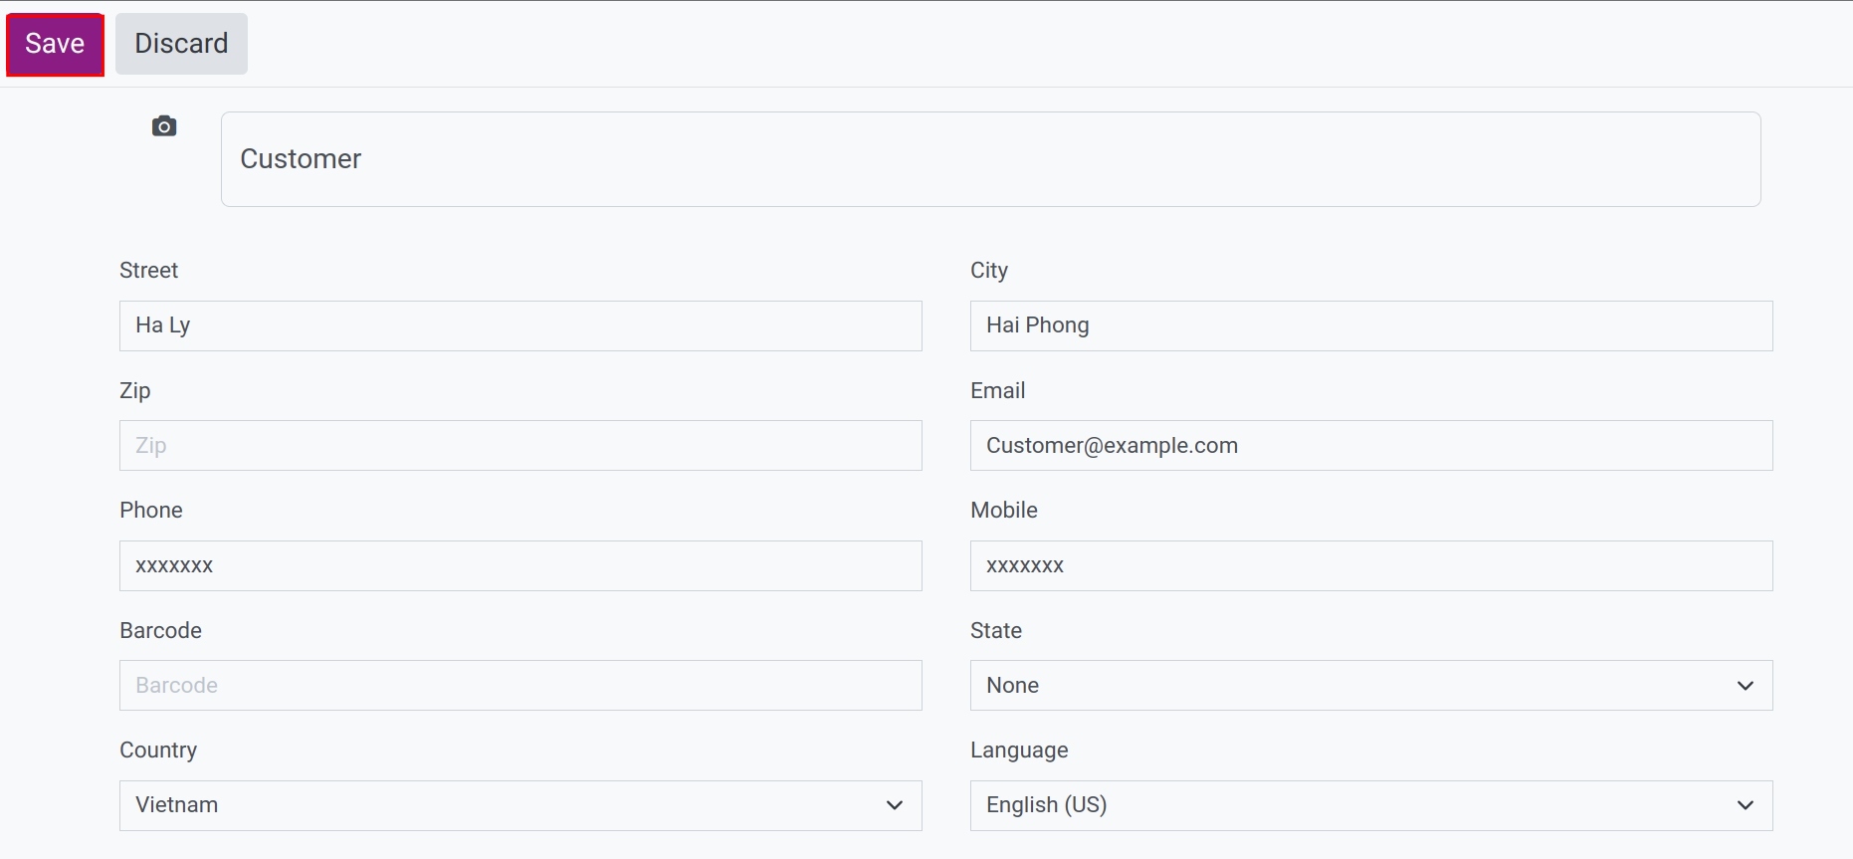The image size is (1853, 859).
Task: Click the Country dropdown chevron arrow
Action: point(895,805)
